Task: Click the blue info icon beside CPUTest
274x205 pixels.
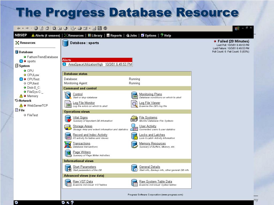Action: 21,79
